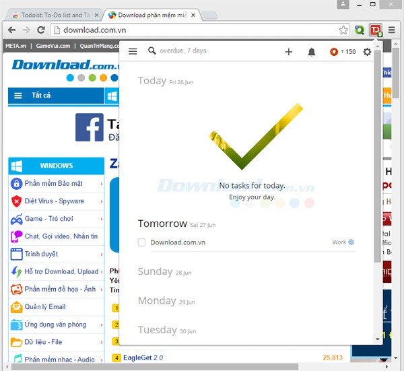This screenshot has height=371, width=404.
Task: Check off the Download.com.vn task
Action: tap(141, 242)
